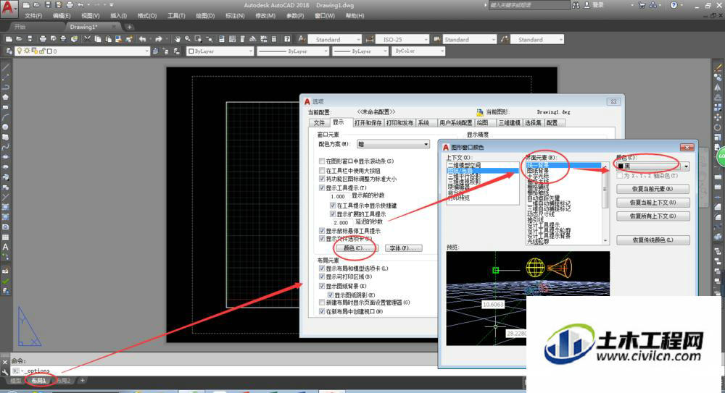Click the Plot printer icon in Standard toolbar
The image size is (725, 393).
point(43,39)
